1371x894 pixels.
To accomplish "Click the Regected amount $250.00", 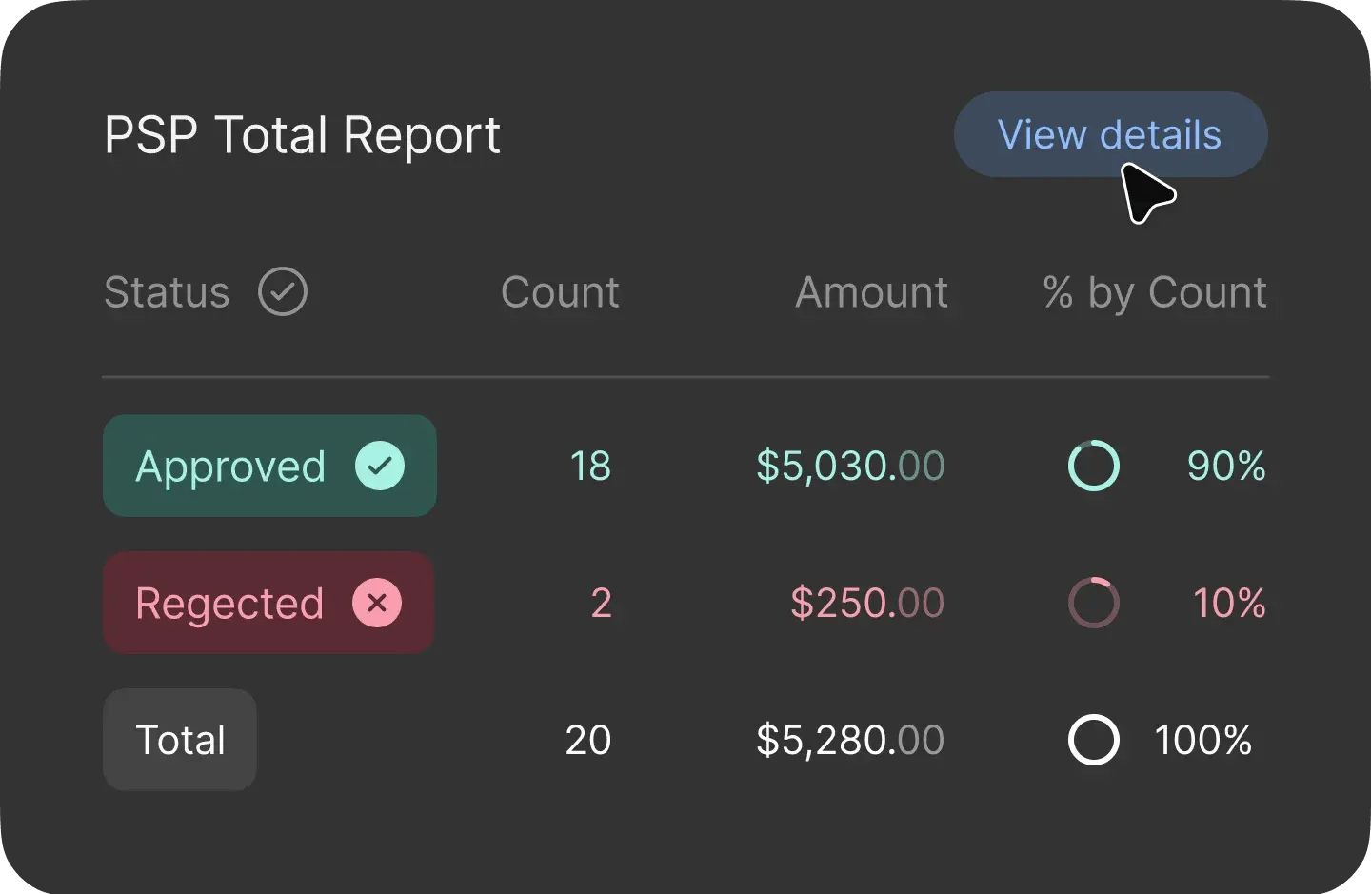I will coord(867,604).
